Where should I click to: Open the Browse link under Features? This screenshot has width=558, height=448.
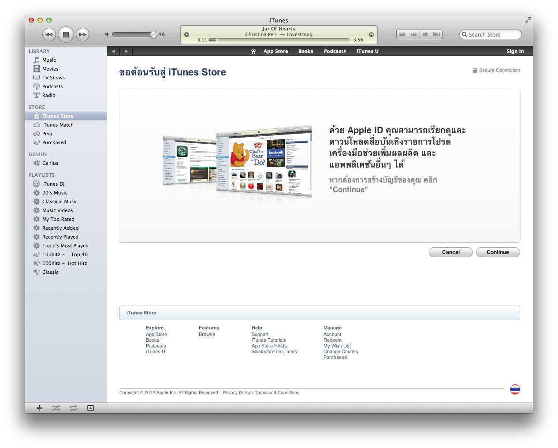coord(207,335)
